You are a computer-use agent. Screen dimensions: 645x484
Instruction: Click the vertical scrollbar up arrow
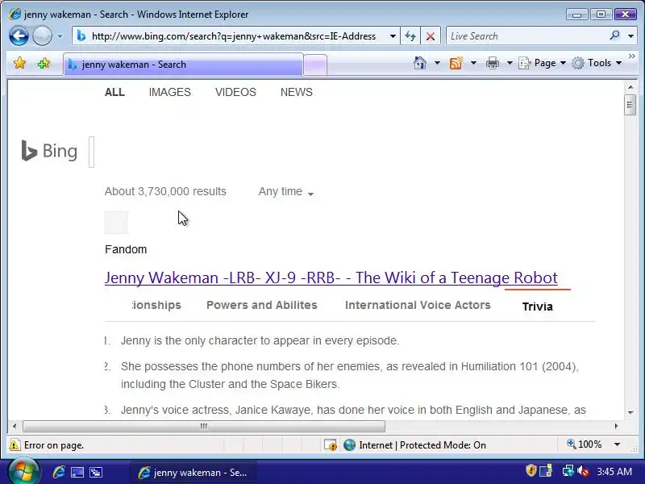[630, 87]
